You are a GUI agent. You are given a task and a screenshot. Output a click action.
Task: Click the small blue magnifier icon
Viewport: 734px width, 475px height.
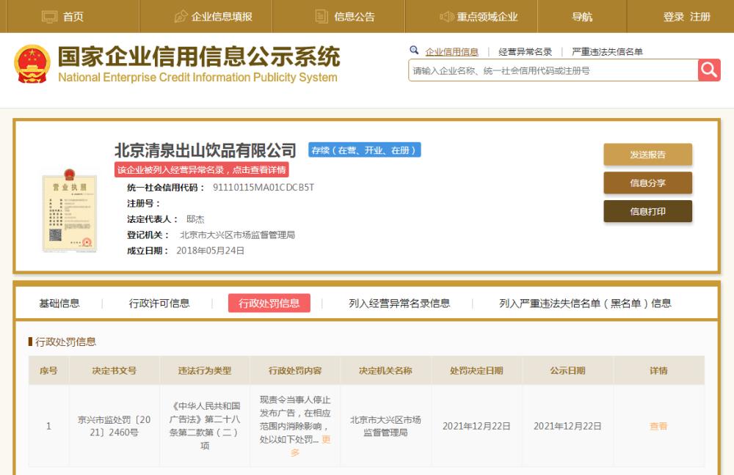click(414, 51)
